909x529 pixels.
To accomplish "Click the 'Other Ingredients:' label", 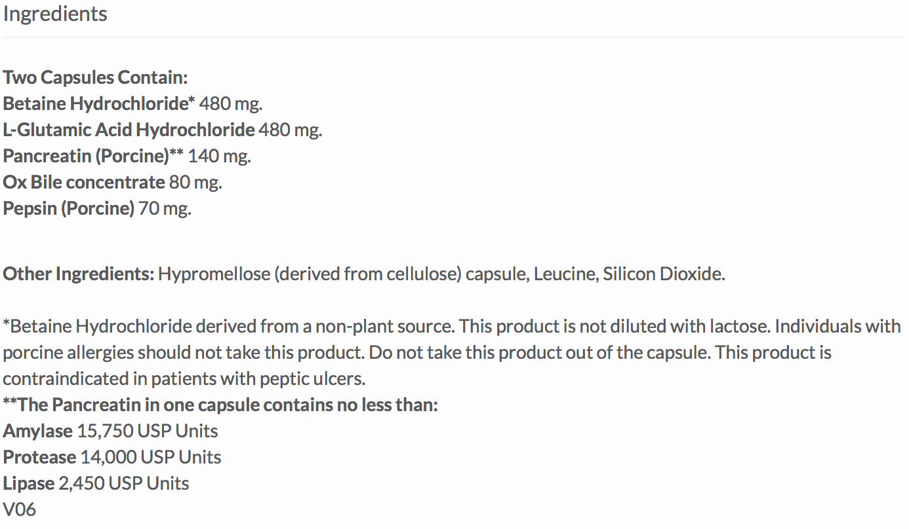I will pyautogui.click(x=79, y=274).
